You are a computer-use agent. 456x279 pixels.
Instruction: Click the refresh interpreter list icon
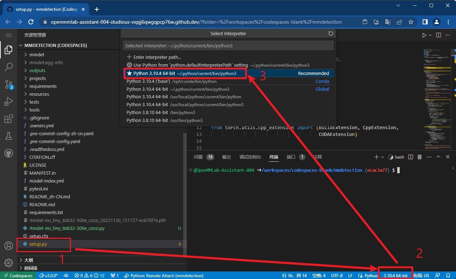(x=331, y=33)
